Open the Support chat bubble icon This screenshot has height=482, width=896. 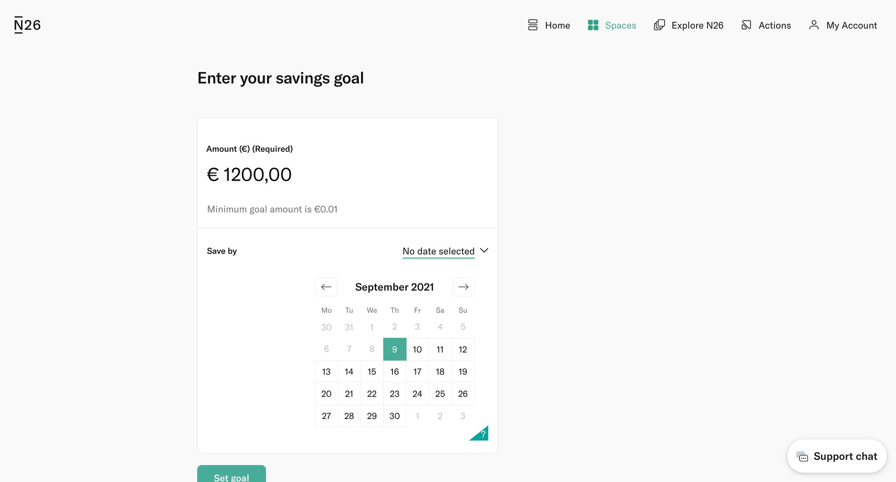[802, 456]
